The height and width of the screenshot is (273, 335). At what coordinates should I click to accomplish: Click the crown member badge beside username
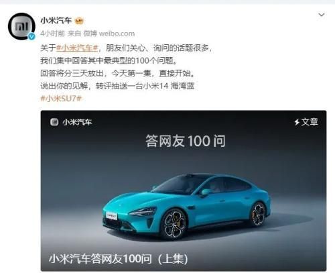click(79, 21)
